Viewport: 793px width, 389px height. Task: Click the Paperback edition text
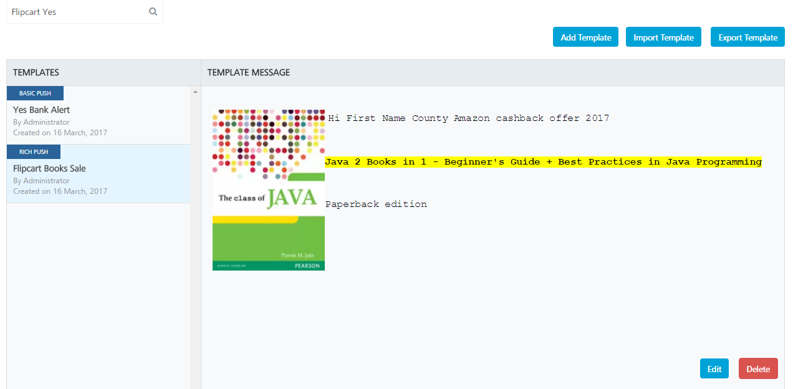point(376,204)
